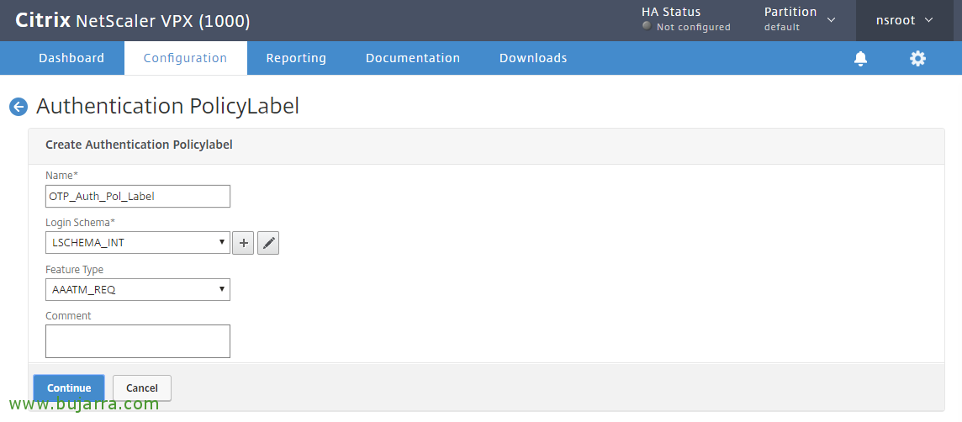The image size is (962, 422).
Task: Add a new Login Schema with plus
Action: tap(244, 243)
